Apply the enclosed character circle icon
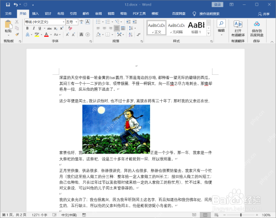Screen dimensions: 276x218 [x=88, y=35]
